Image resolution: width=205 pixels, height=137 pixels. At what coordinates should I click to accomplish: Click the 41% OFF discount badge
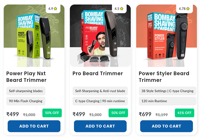click(184, 113)
